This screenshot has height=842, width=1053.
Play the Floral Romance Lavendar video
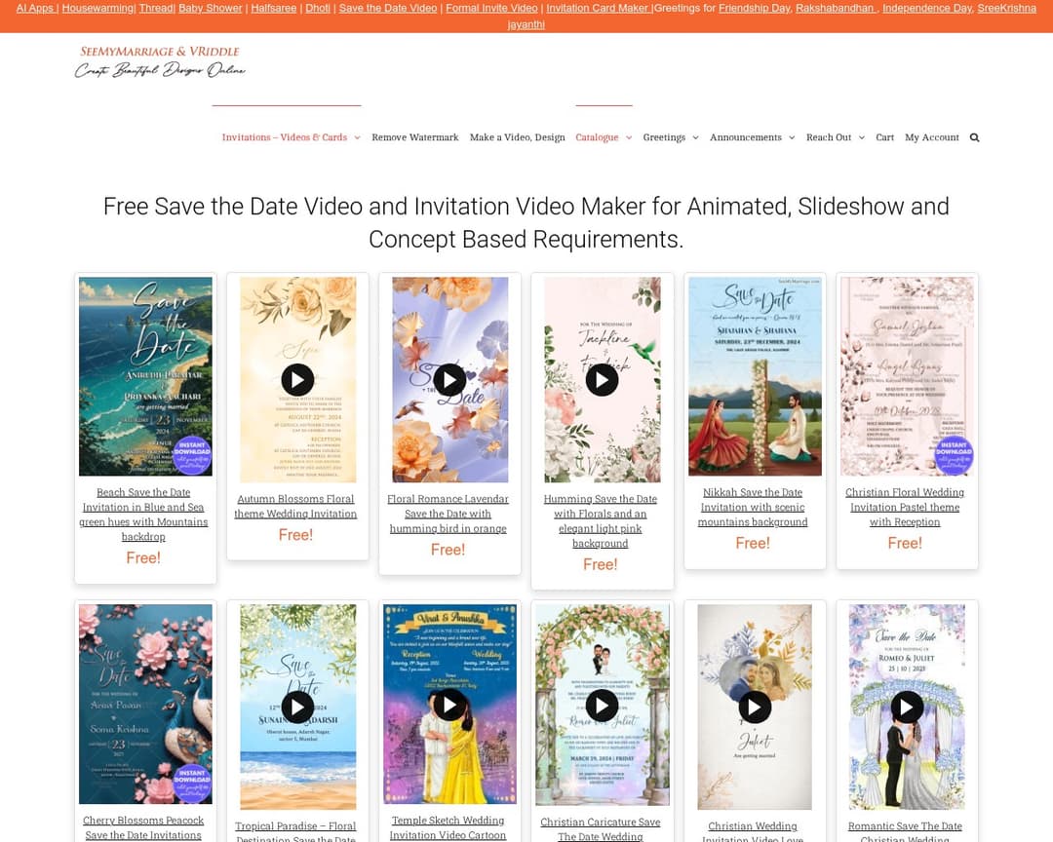point(449,379)
